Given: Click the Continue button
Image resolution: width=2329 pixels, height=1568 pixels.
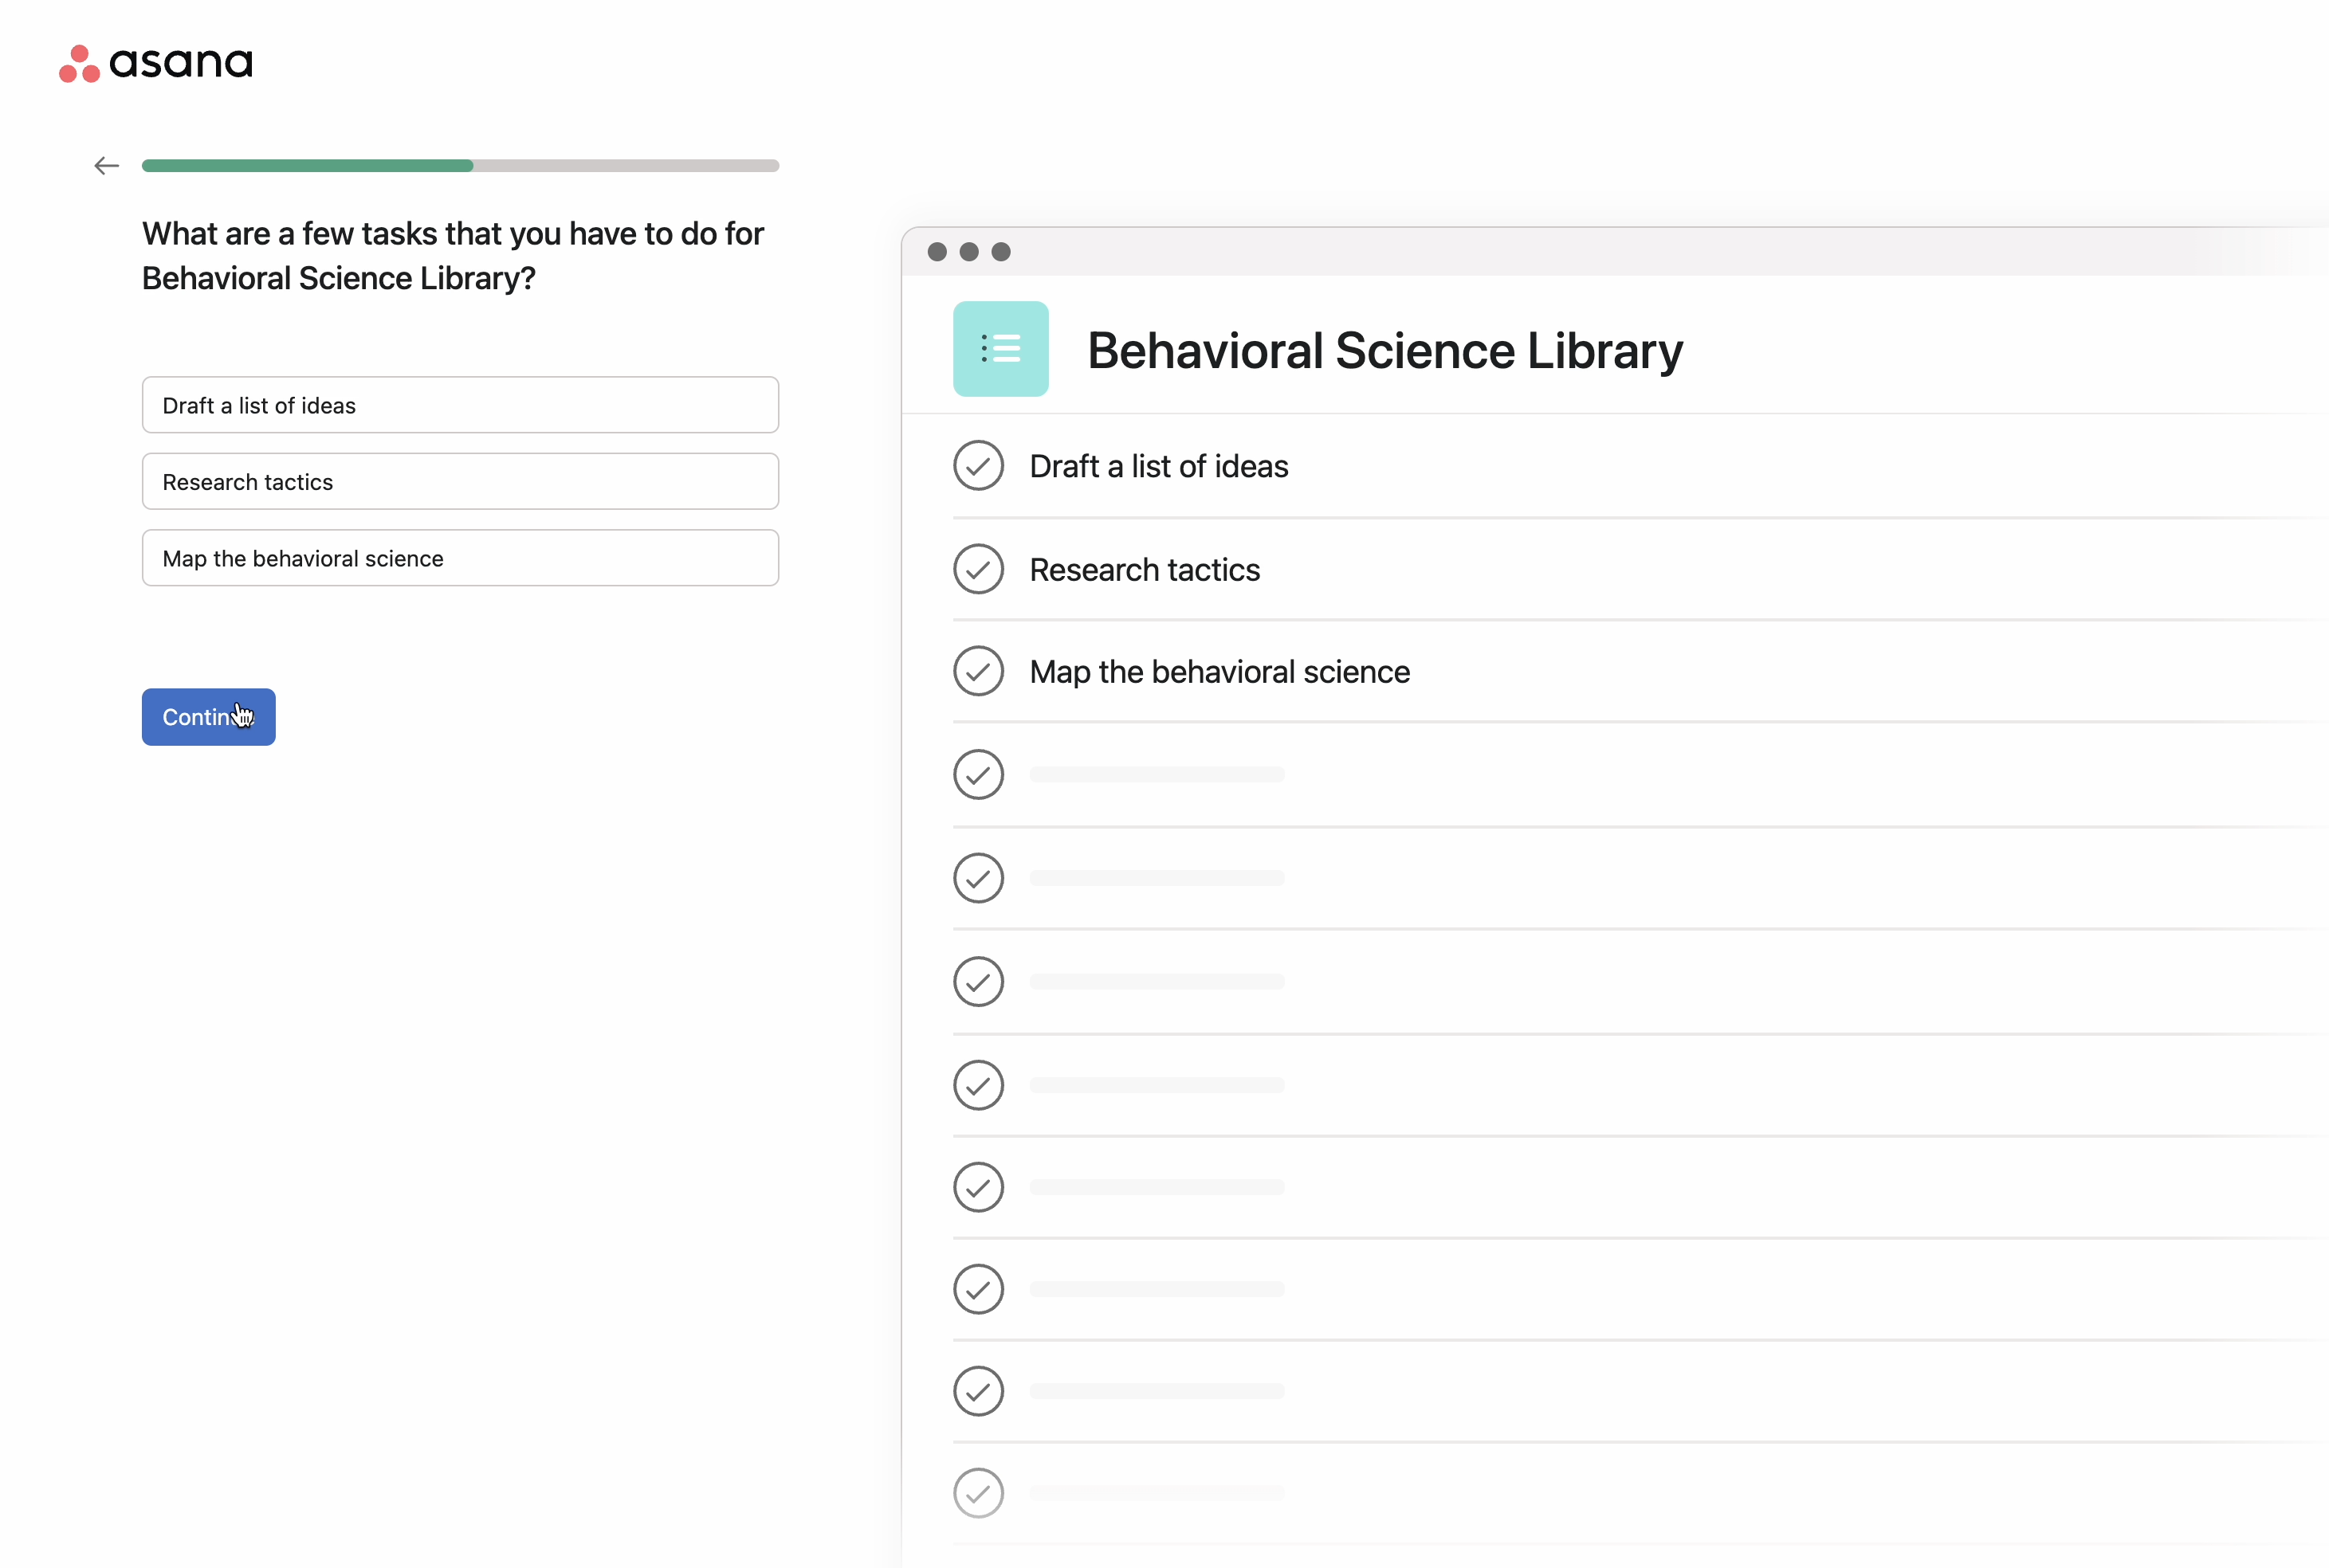Looking at the screenshot, I should point(208,715).
